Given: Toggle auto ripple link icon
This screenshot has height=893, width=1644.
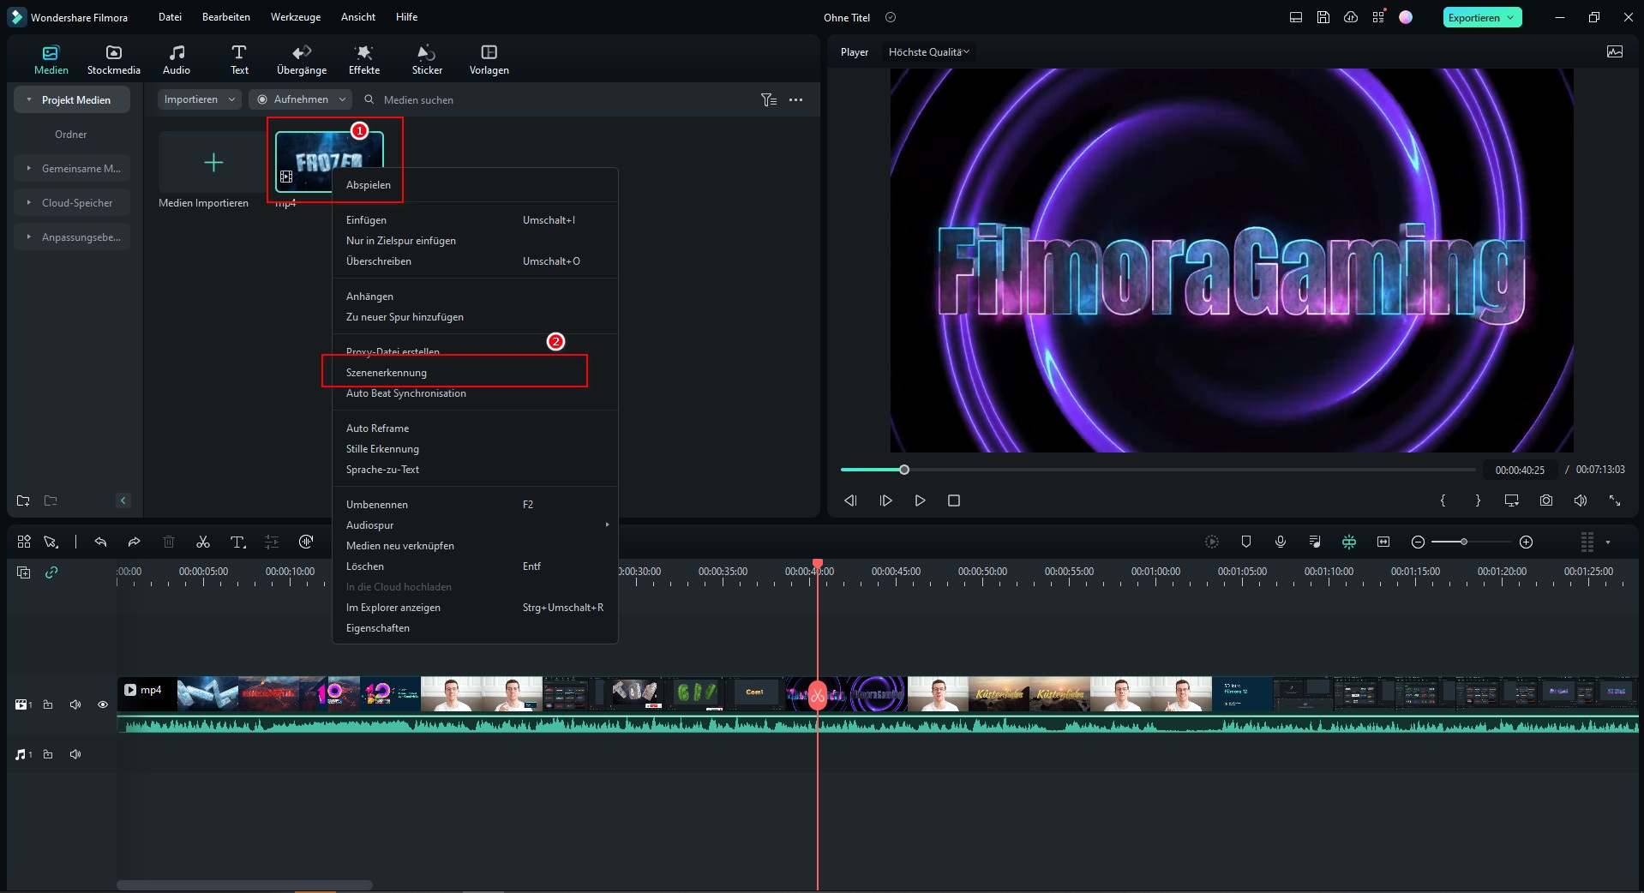Looking at the screenshot, I should (x=51, y=572).
